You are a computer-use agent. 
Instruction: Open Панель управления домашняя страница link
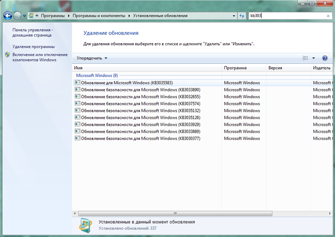(x=33, y=32)
